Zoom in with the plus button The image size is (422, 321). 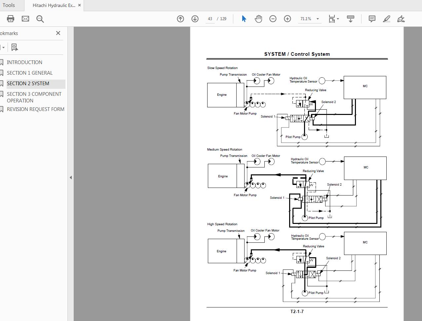point(288,19)
